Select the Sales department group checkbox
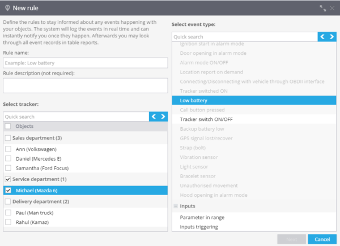340x246 pixels. pyautogui.click(x=8, y=138)
